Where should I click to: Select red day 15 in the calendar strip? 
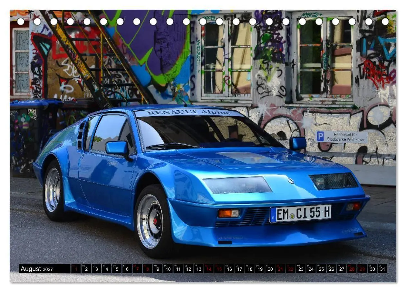tap(219, 268)
